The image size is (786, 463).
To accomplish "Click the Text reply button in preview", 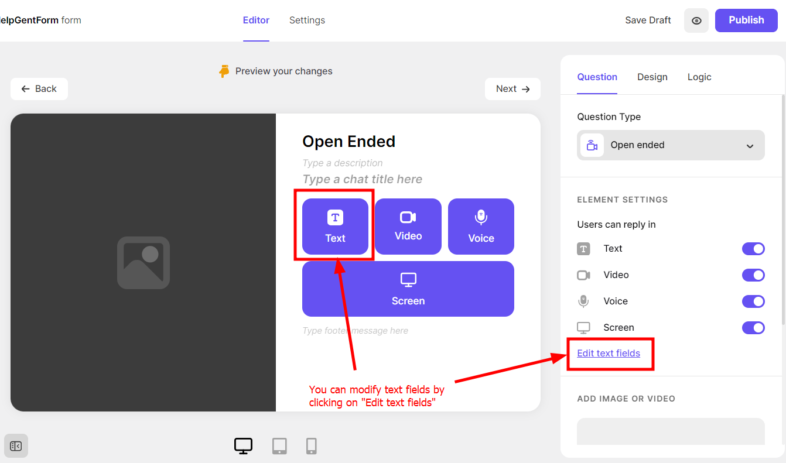I will point(335,227).
